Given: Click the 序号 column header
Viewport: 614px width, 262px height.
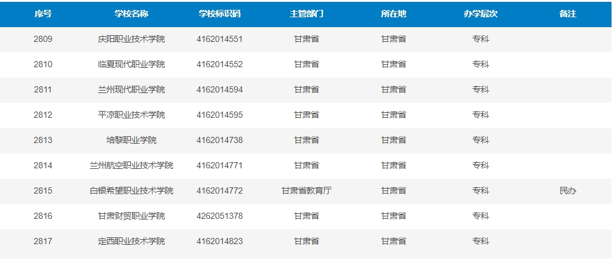Looking at the screenshot, I should coord(43,14).
